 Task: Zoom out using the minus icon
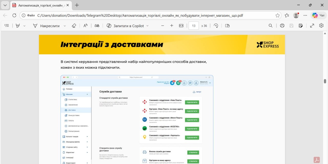162,26
